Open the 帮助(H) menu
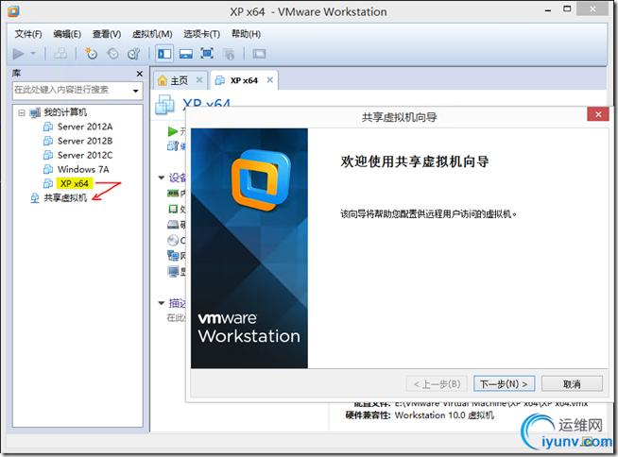This screenshot has height=457, width=618. (x=246, y=34)
